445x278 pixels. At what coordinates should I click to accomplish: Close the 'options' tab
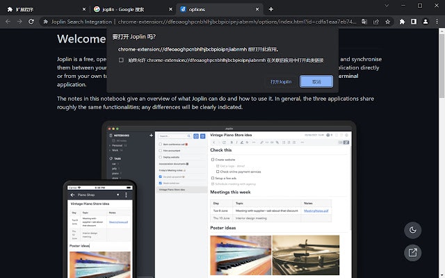click(257, 9)
